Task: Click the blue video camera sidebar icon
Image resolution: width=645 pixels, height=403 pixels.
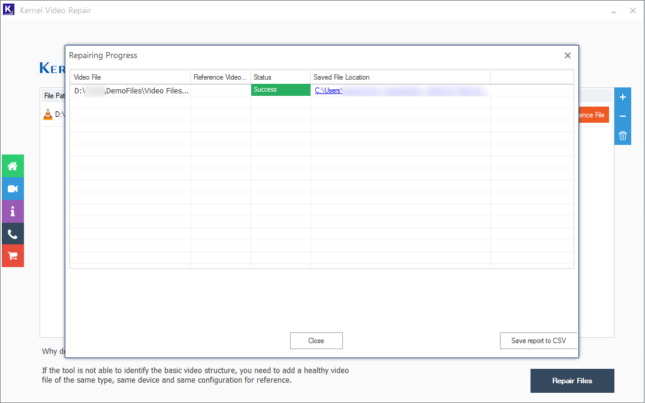Action: [13, 189]
